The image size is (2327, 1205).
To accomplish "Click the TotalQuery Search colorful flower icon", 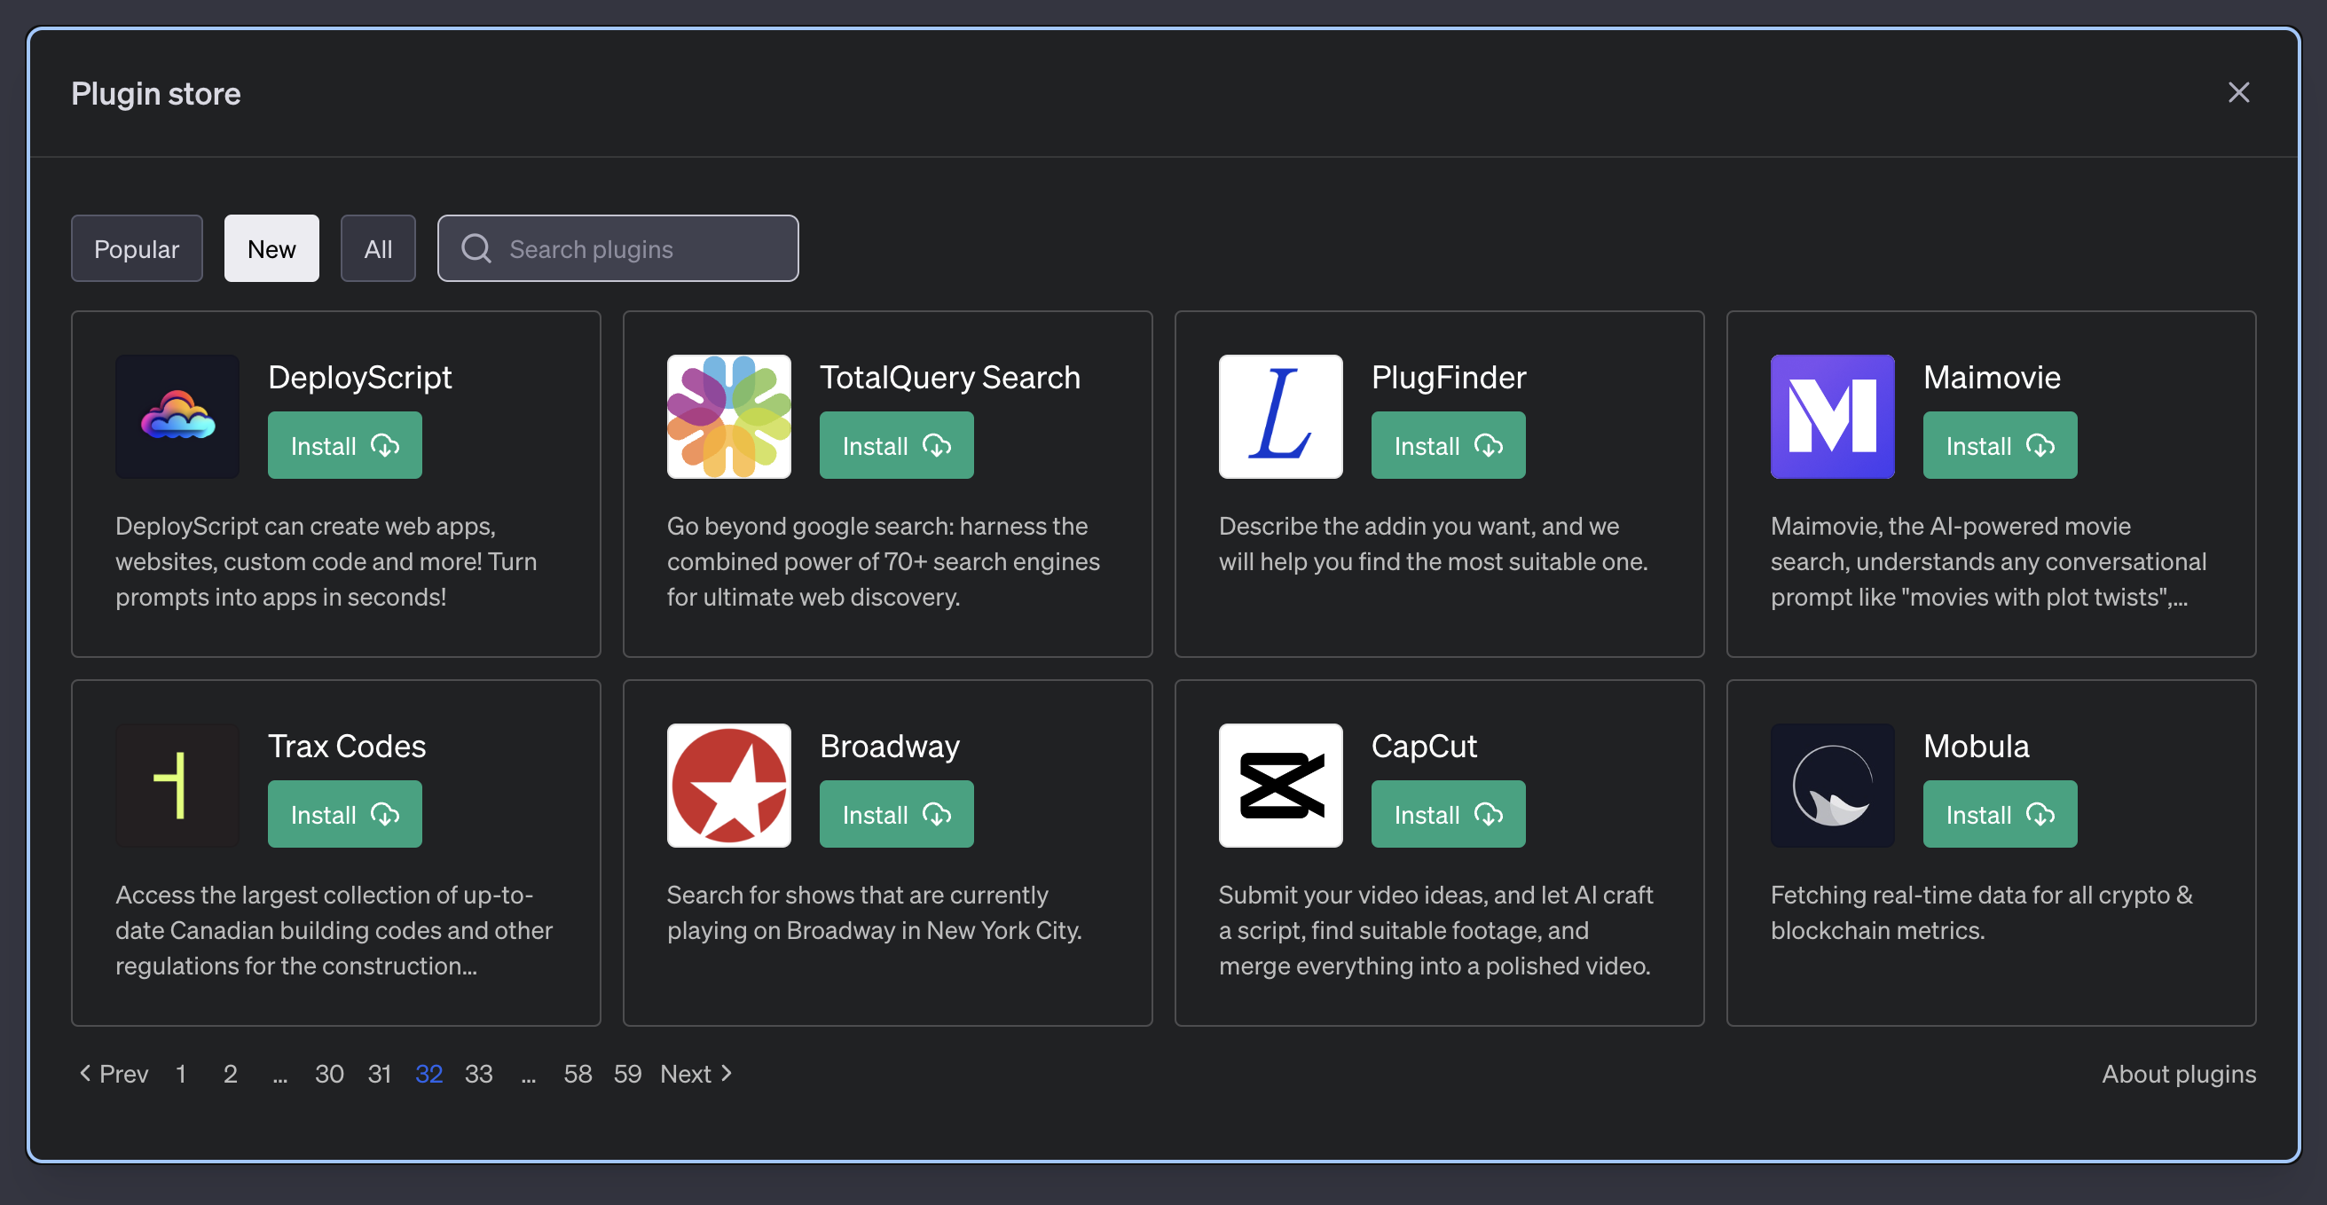I will tap(728, 416).
